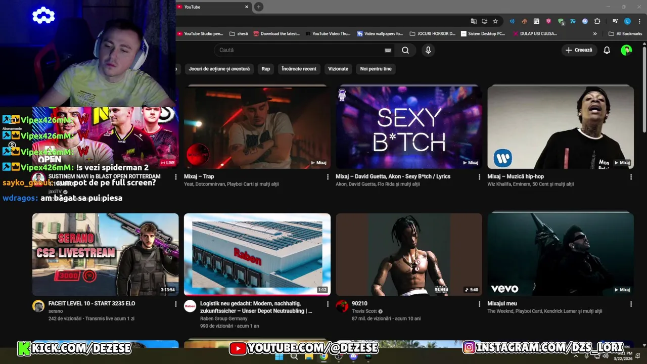
Task: Click the blue sound waves extension icon
Action: click(512, 21)
